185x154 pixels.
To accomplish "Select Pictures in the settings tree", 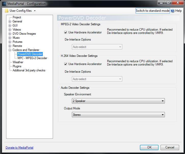I will pos(18,42).
